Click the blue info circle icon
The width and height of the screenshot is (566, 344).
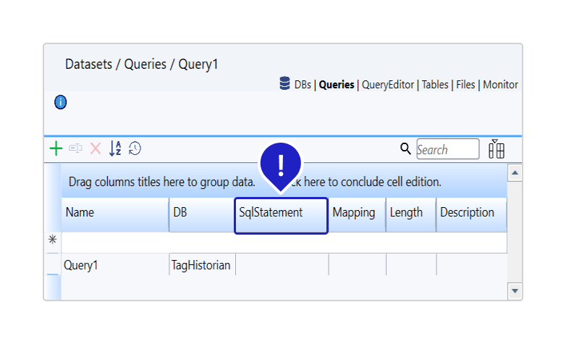click(61, 102)
